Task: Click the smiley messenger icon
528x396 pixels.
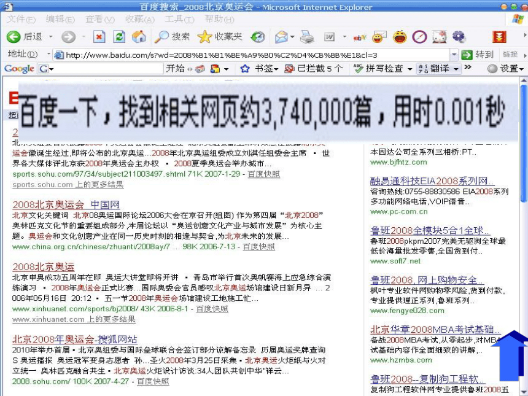Action: [379, 36]
